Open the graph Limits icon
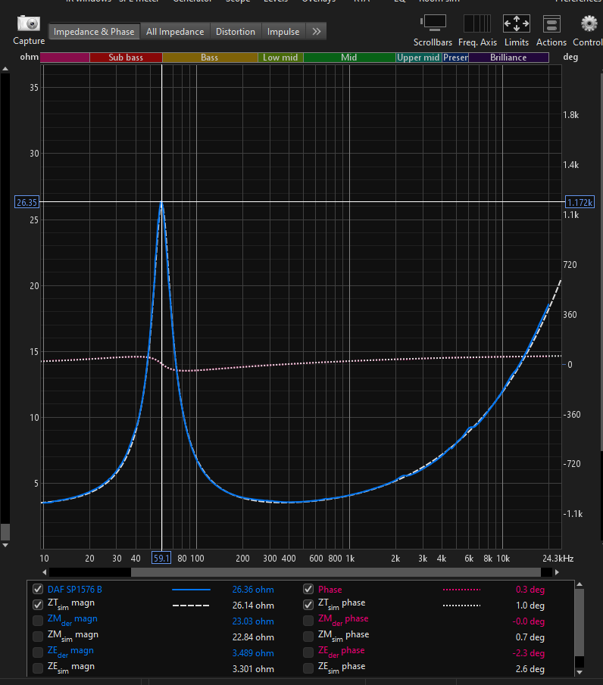 click(x=517, y=23)
